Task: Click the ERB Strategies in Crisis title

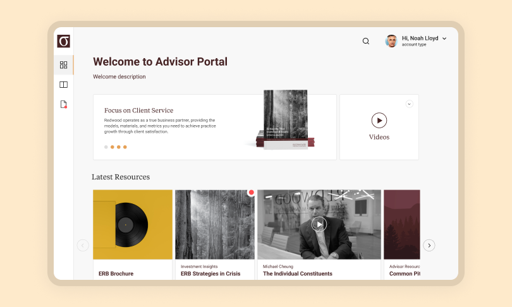Action: click(210, 274)
